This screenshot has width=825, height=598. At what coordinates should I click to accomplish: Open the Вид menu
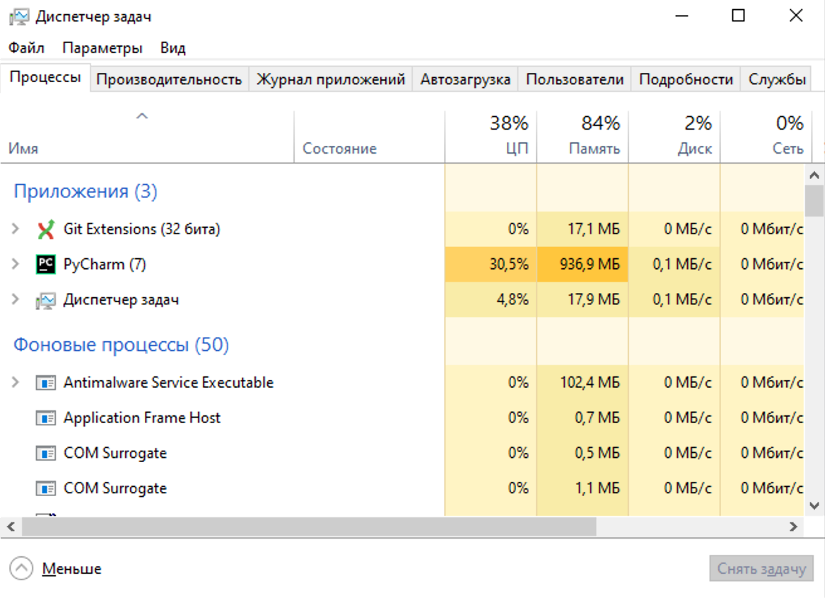(x=172, y=48)
